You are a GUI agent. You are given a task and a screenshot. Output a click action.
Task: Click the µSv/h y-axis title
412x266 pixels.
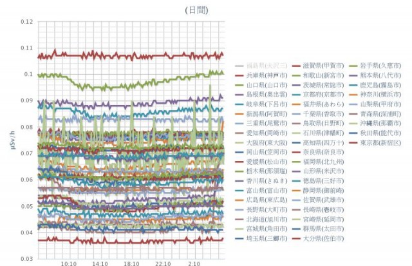coord(13,140)
